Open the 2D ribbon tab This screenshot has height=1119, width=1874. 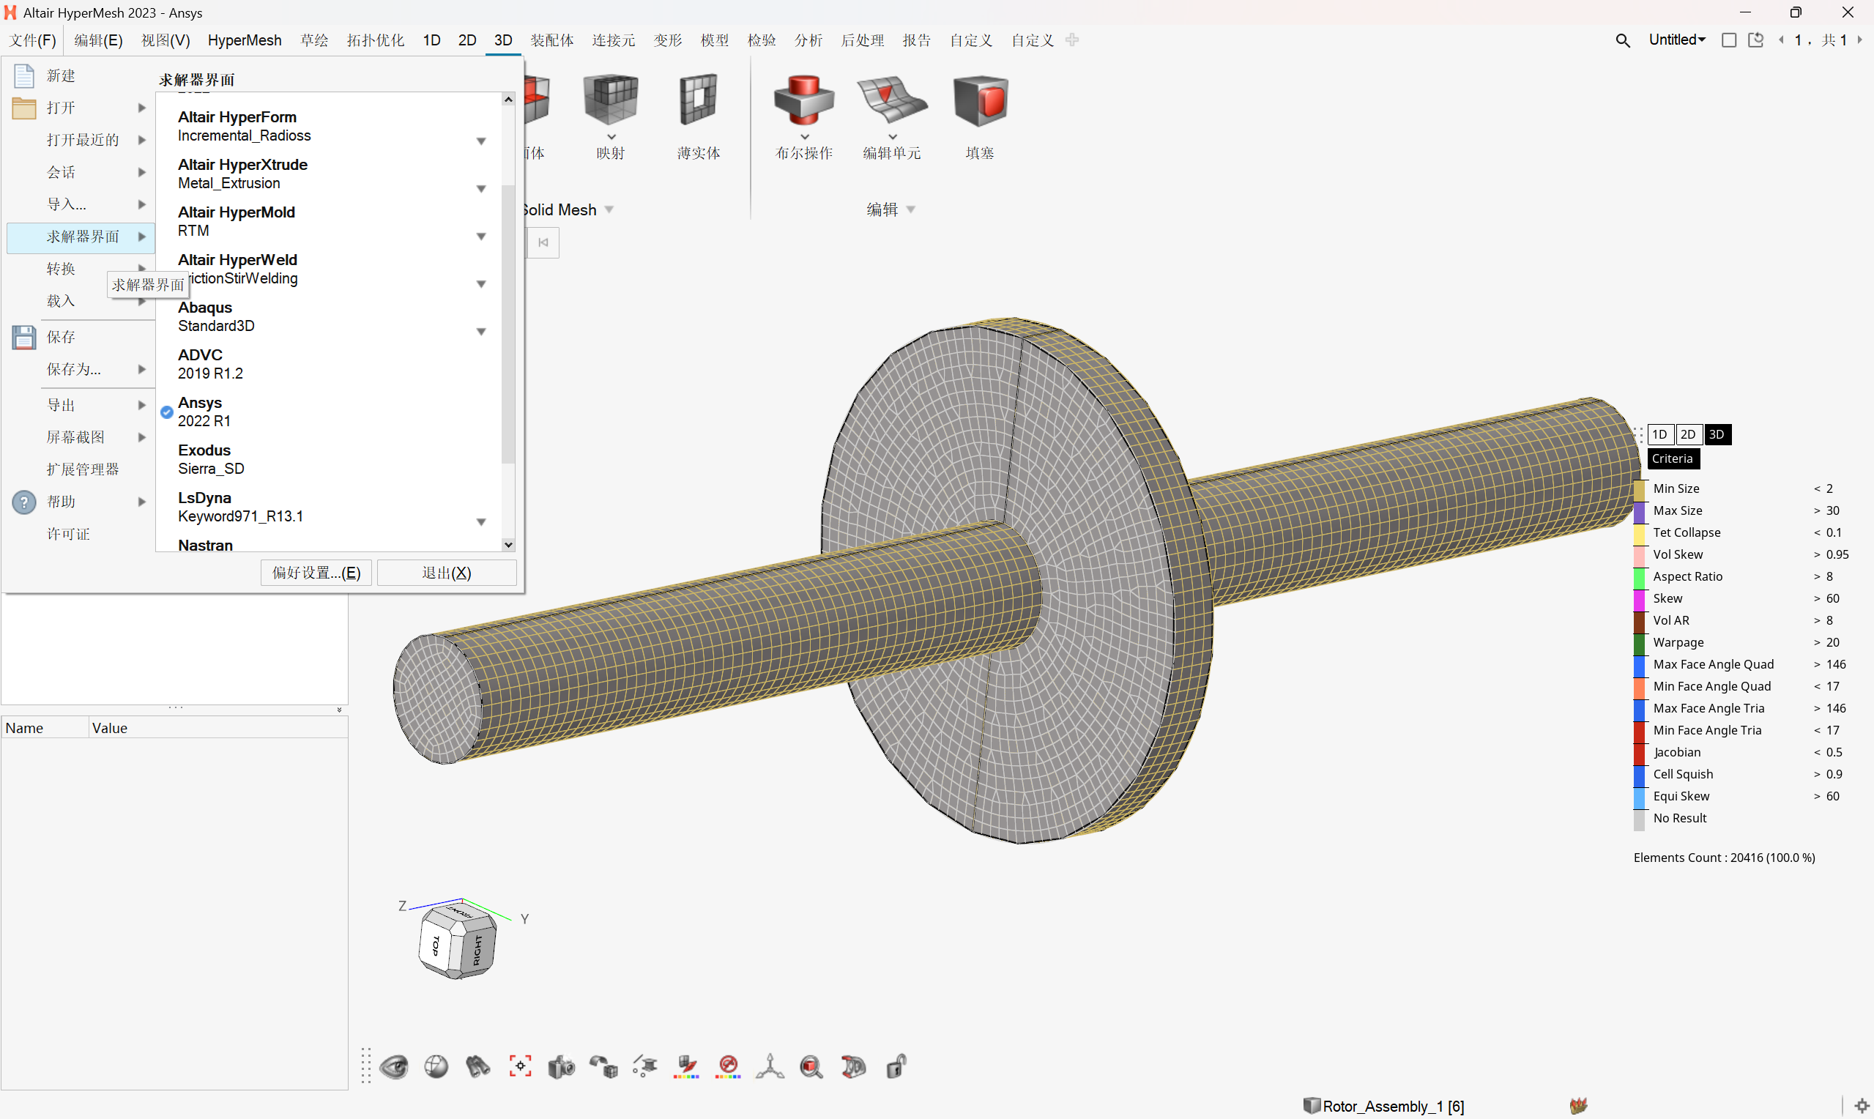[x=466, y=40]
